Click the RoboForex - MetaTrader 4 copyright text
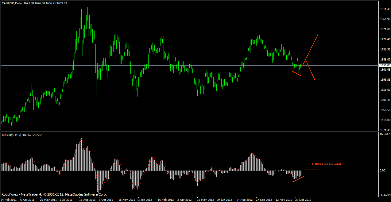 point(54,194)
